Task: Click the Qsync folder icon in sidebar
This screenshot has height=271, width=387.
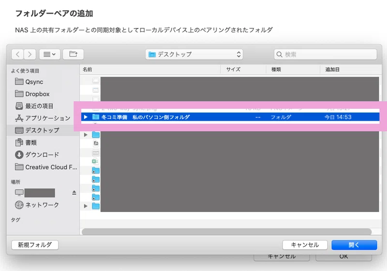Action: (x=19, y=81)
